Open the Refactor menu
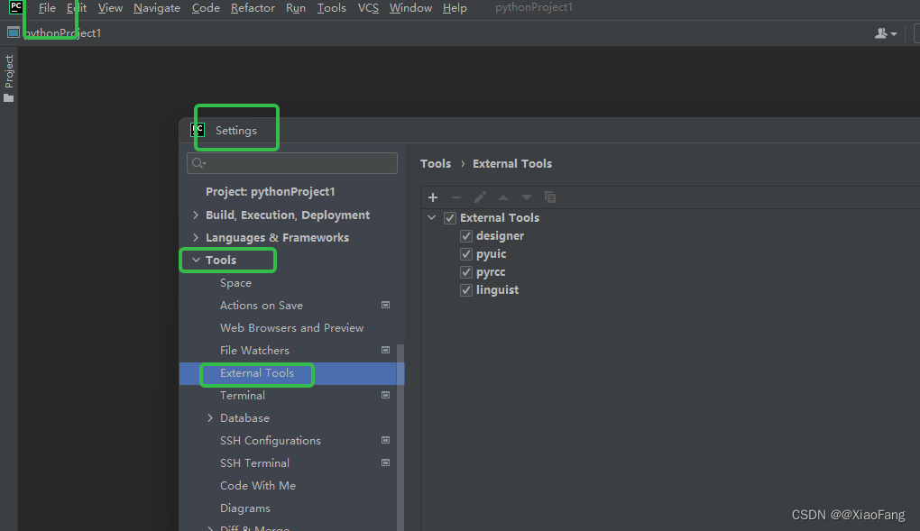Image resolution: width=920 pixels, height=531 pixels. point(253,8)
